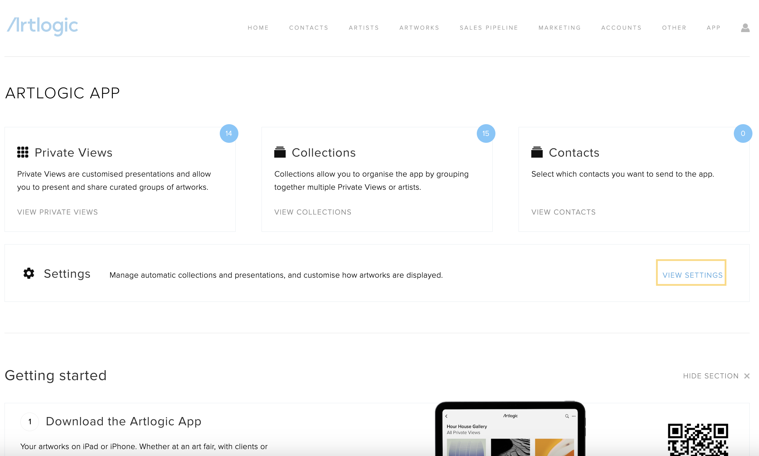759x456 pixels.
Task: Open the Artworks menu
Action: click(420, 28)
